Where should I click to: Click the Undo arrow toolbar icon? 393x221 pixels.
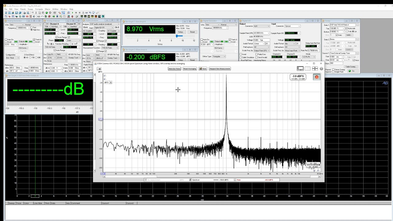pos(33,13)
